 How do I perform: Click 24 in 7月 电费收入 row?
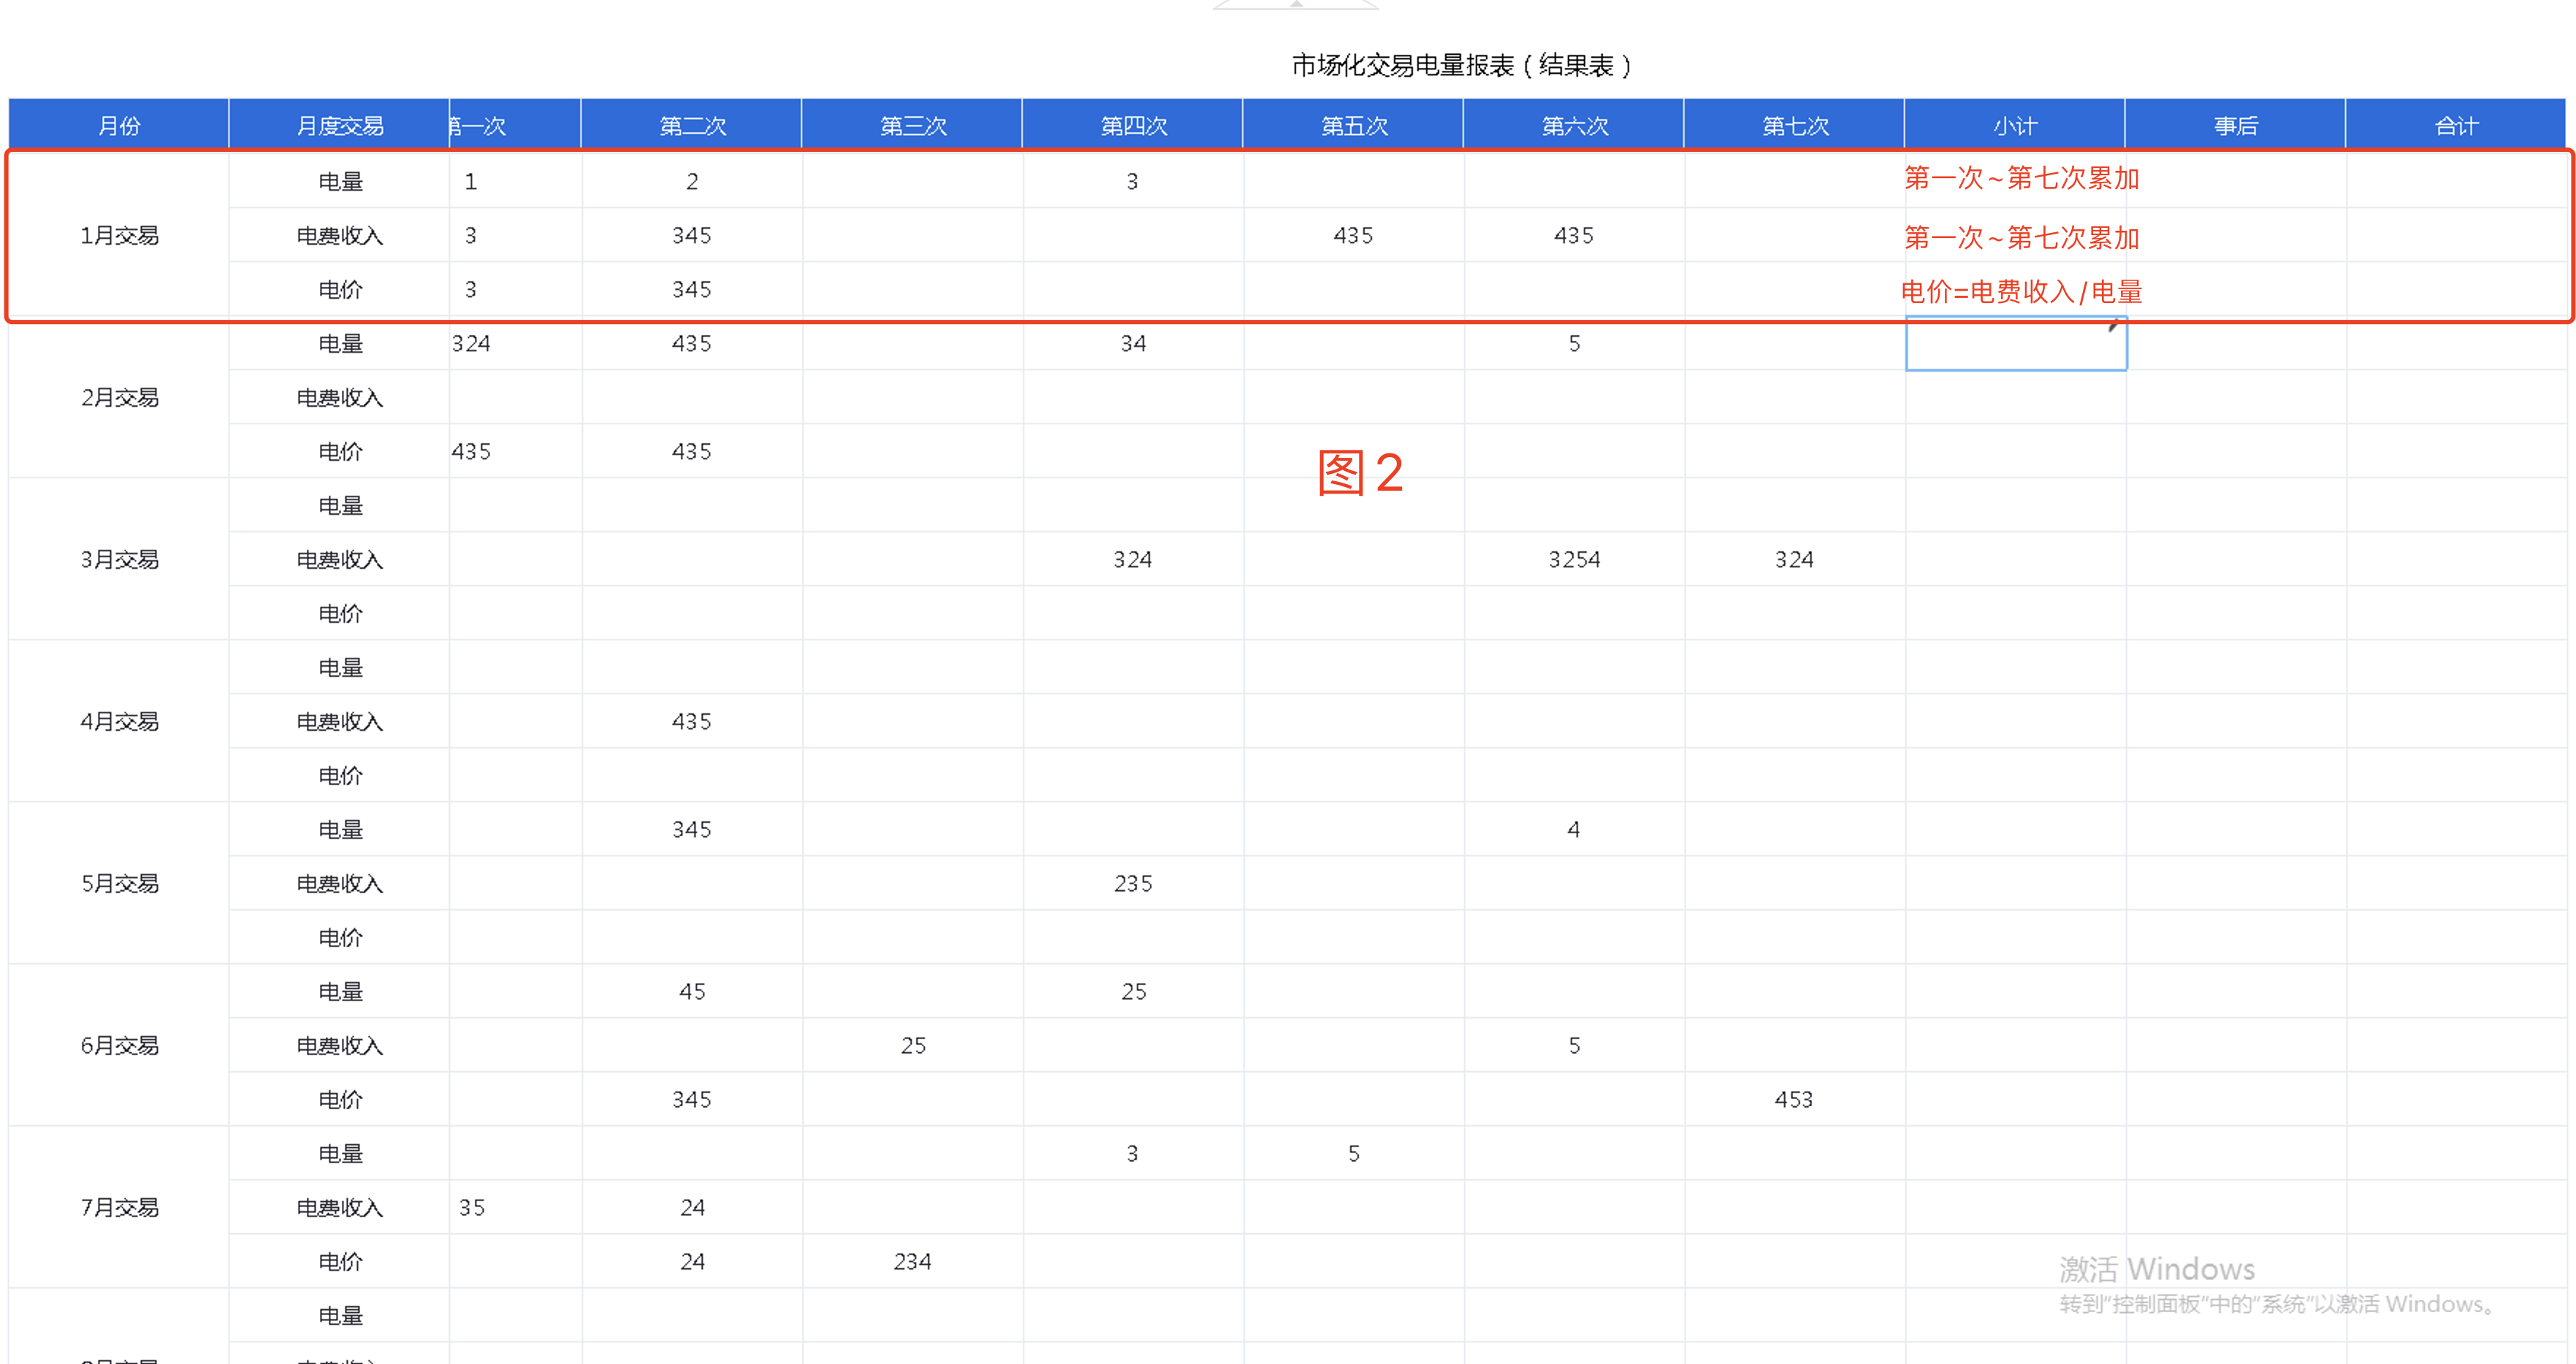[692, 1207]
